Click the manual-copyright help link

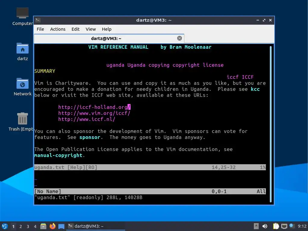click(x=58, y=155)
